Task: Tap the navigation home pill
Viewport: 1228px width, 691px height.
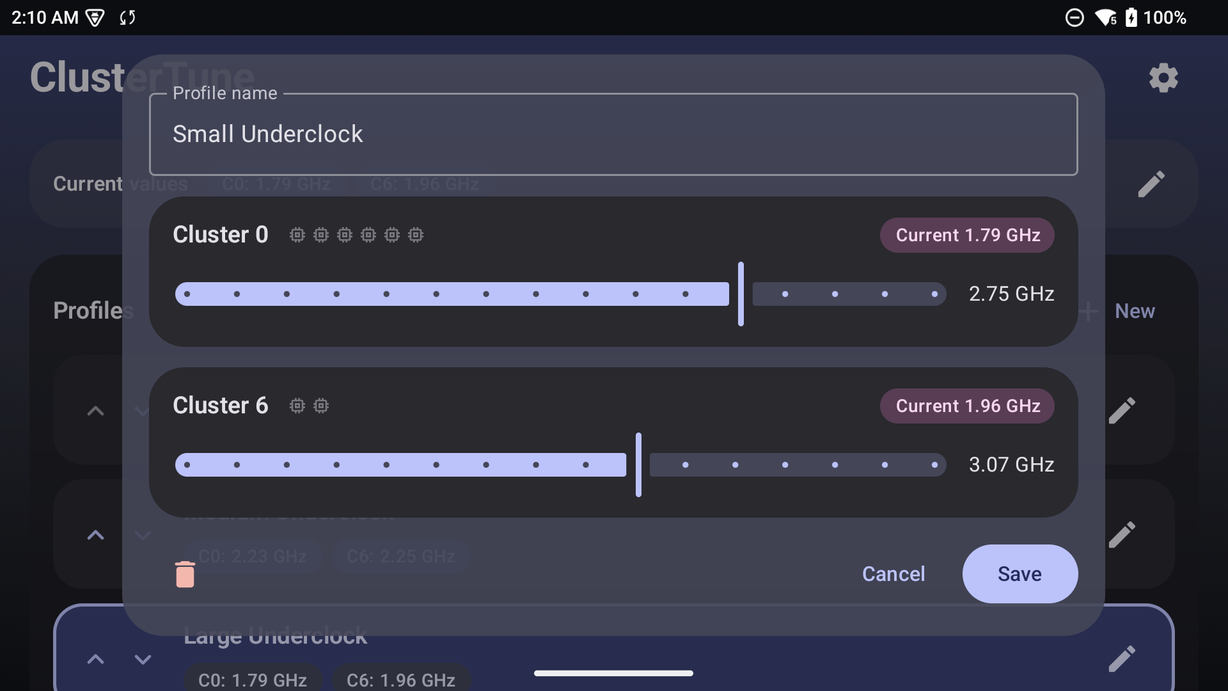Action: [x=613, y=673]
